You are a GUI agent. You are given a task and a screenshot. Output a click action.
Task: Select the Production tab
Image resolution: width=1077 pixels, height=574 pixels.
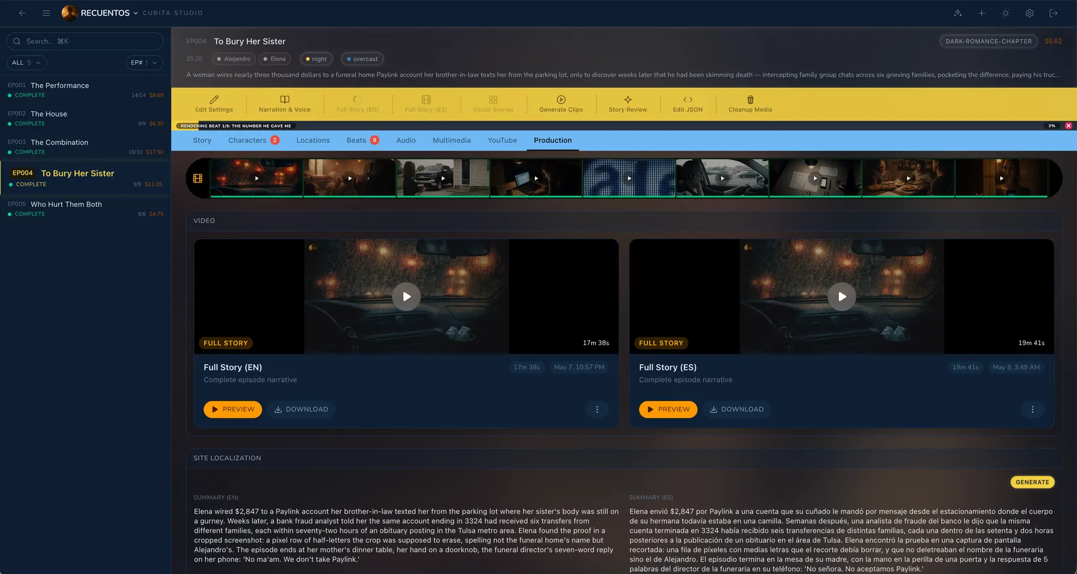553,141
